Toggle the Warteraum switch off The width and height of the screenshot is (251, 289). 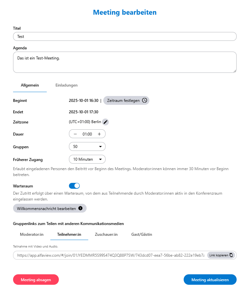75,186
